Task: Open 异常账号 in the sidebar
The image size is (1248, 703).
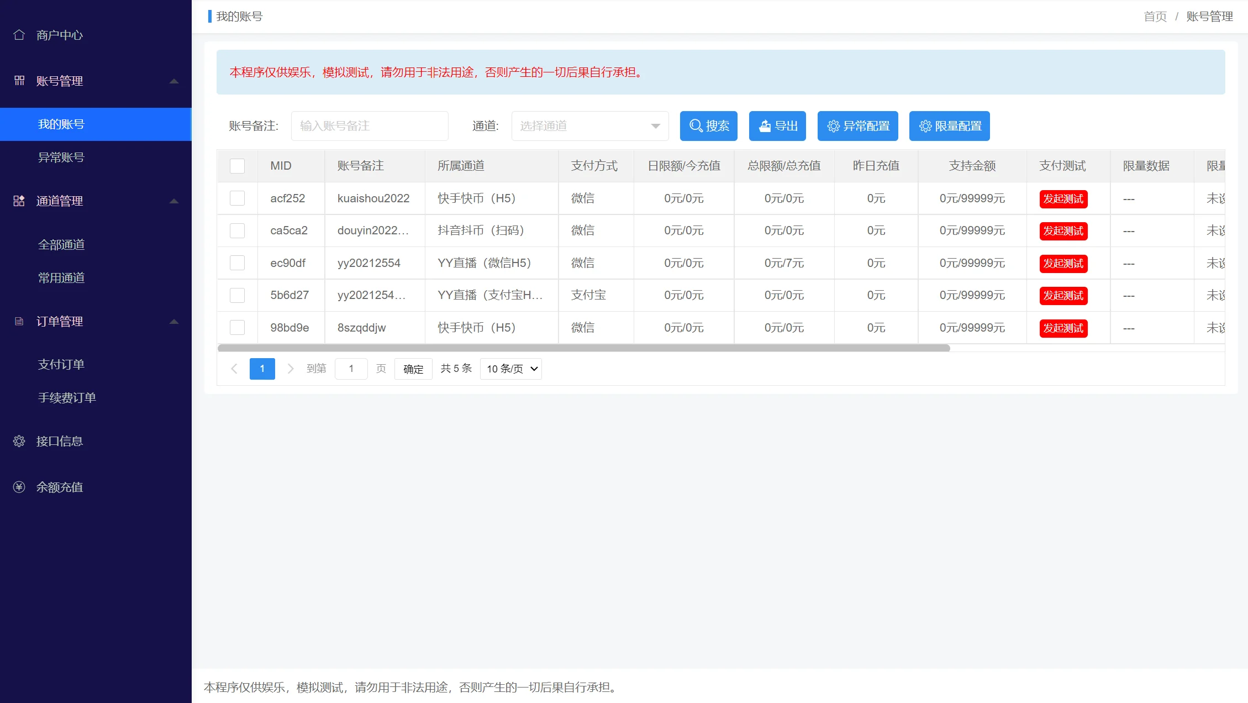Action: [x=61, y=158]
